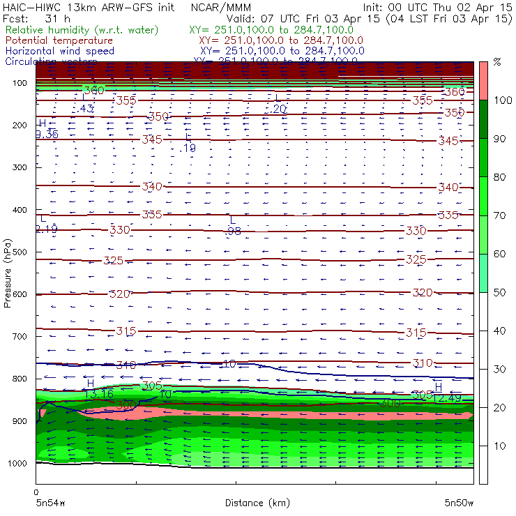Click the '0' distance tick label
516x516 pixels.
(36, 492)
